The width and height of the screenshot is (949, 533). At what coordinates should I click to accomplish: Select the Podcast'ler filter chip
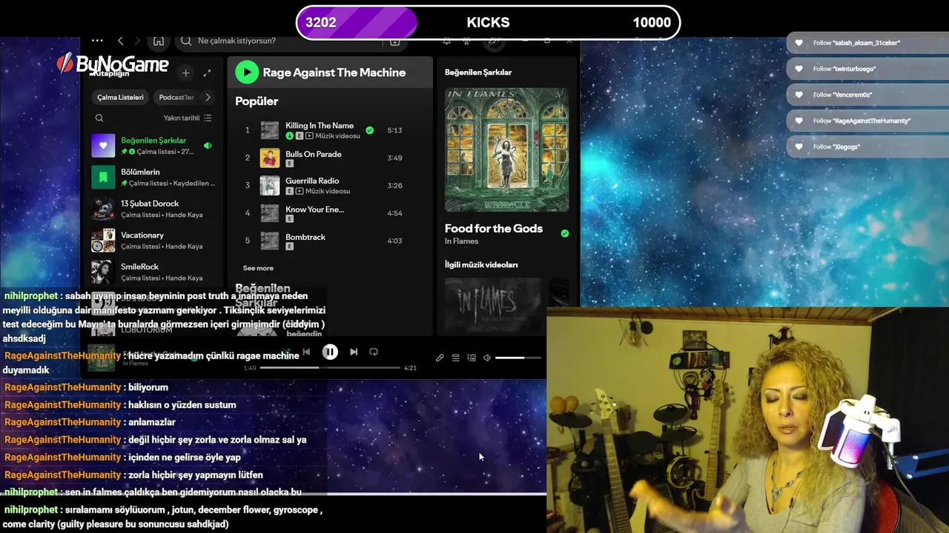tap(176, 97)
